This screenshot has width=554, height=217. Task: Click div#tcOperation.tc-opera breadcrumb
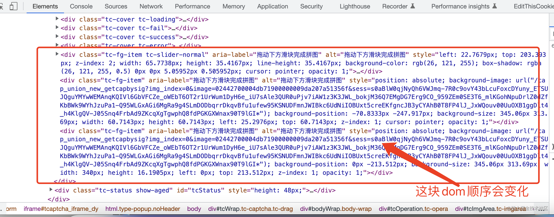tap(413, 209)
